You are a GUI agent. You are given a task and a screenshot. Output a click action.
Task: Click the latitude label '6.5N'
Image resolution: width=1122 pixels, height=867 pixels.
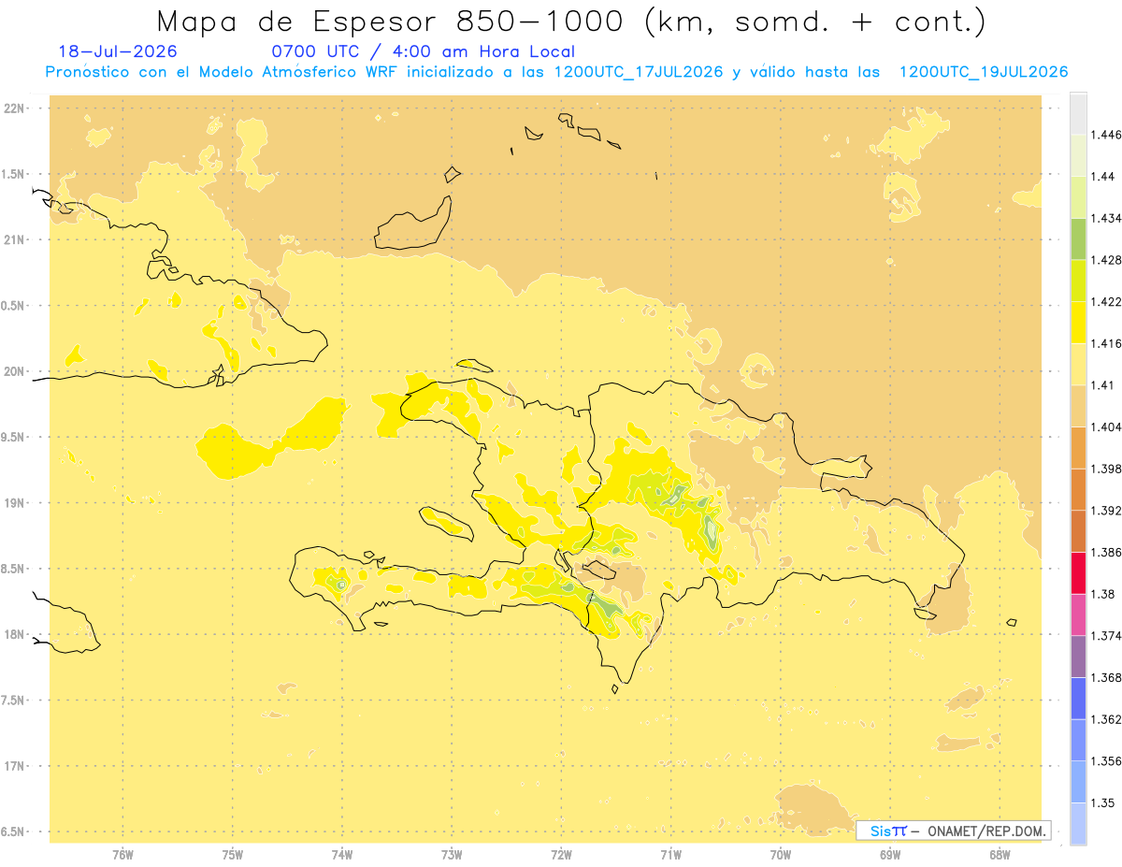coord(14,831)
